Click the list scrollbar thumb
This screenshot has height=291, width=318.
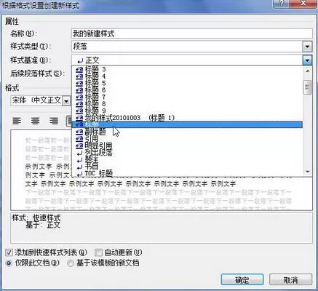pos(307,87)
